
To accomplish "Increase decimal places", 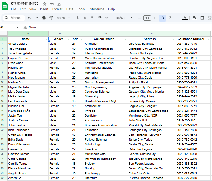I will pos(100,18).
